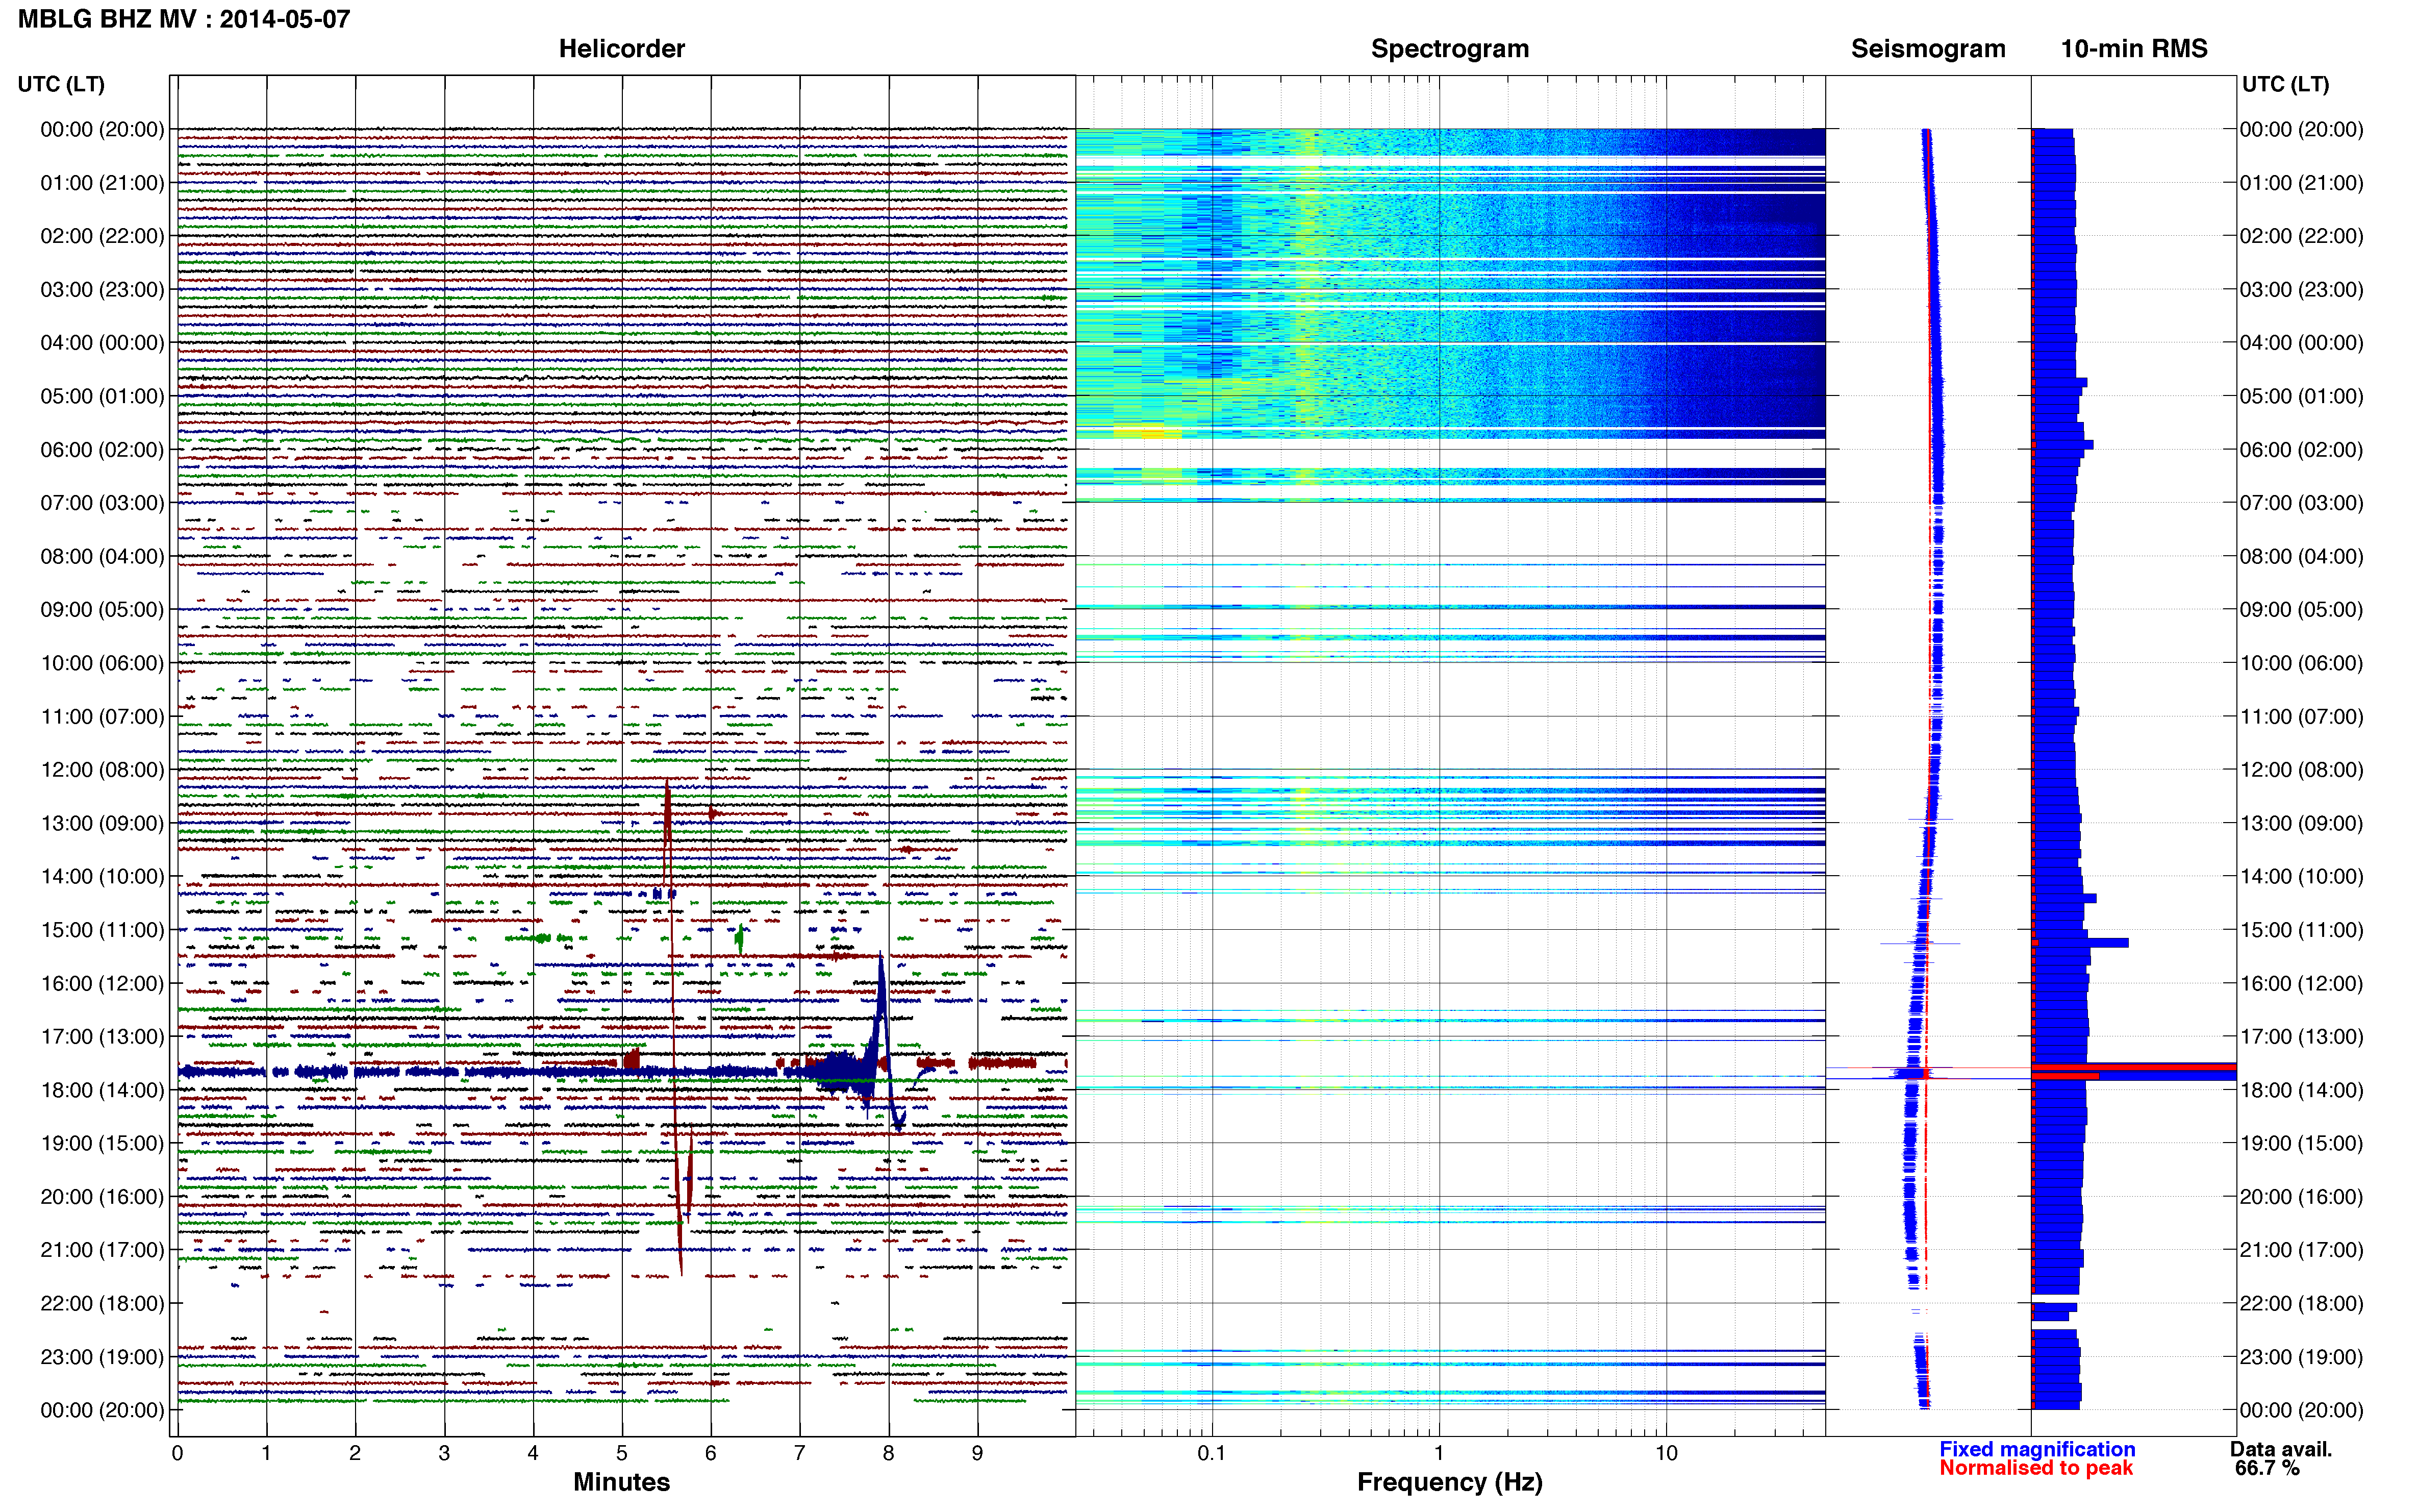The image size is (2418, 1512).
Task: Click left time label 02:00 (22:00)
Action: coord(102,236)
